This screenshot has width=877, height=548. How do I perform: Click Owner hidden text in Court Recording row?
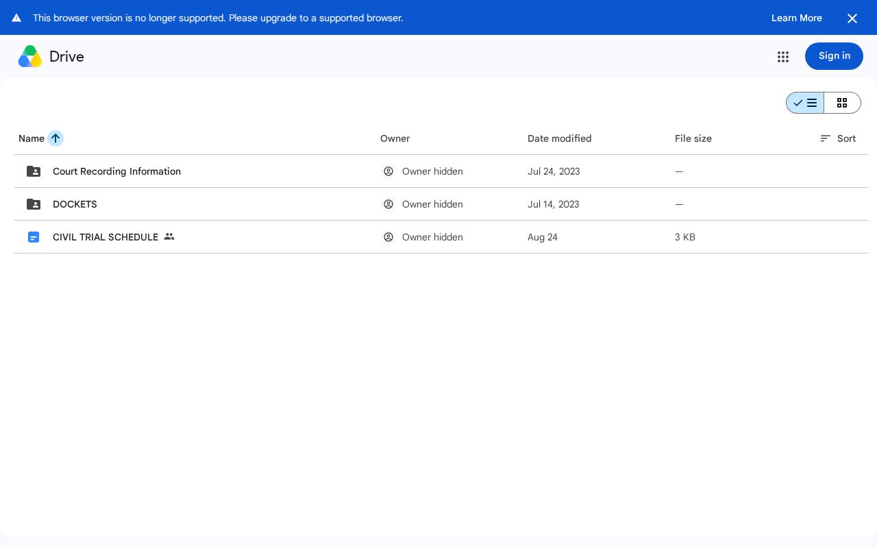point(432,171)
